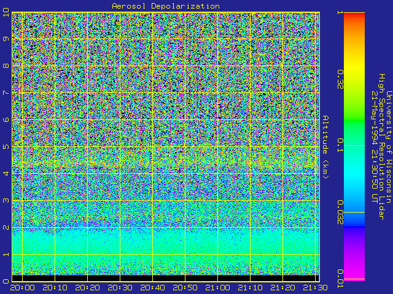
Task: Click the solid green layer between 1 and 2 km
Action: pos(166,241)
